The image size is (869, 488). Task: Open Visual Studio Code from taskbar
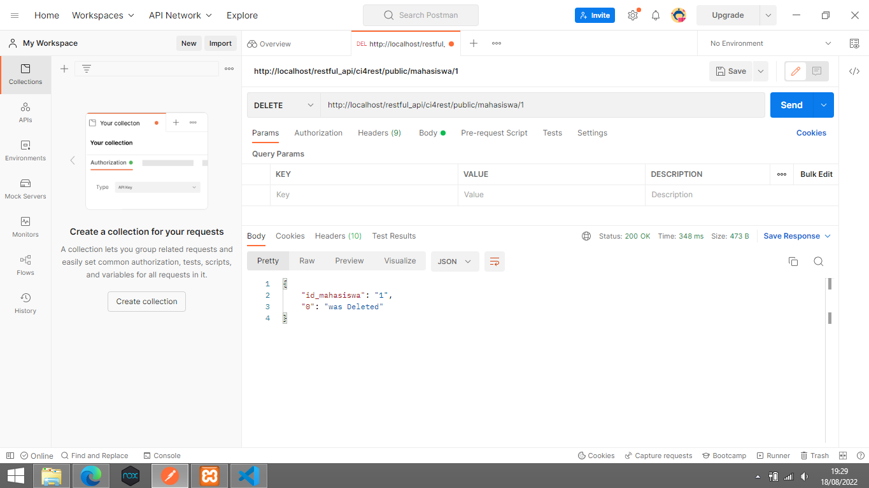pos(249,476)
